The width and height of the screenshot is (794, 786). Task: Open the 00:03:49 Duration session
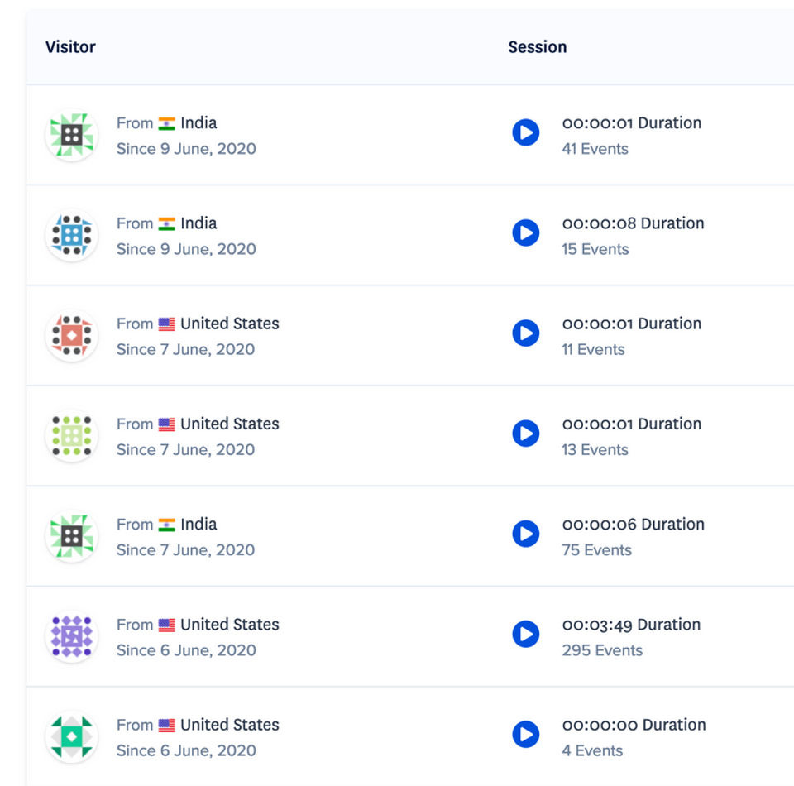click(x=631, y=625)
